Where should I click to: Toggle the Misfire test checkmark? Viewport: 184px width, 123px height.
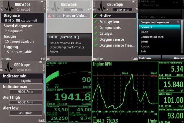point(96,16)
